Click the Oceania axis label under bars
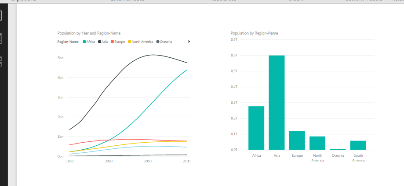Screen dimensions: 404x186 pyautogui.click(x=338, y=155)
